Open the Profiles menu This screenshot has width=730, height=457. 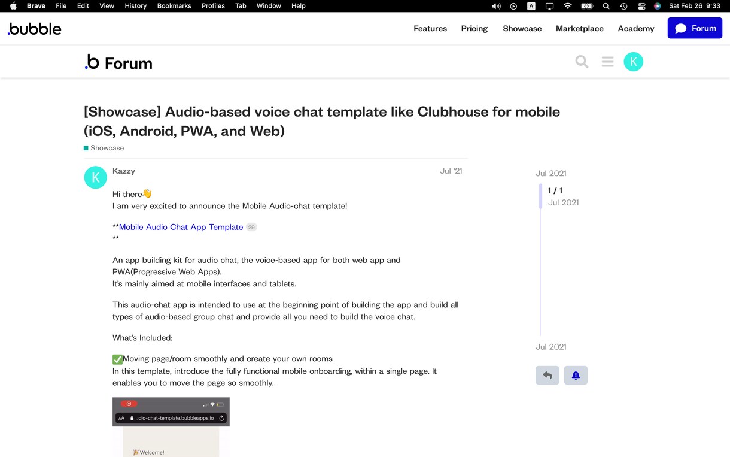pos(213,6)
